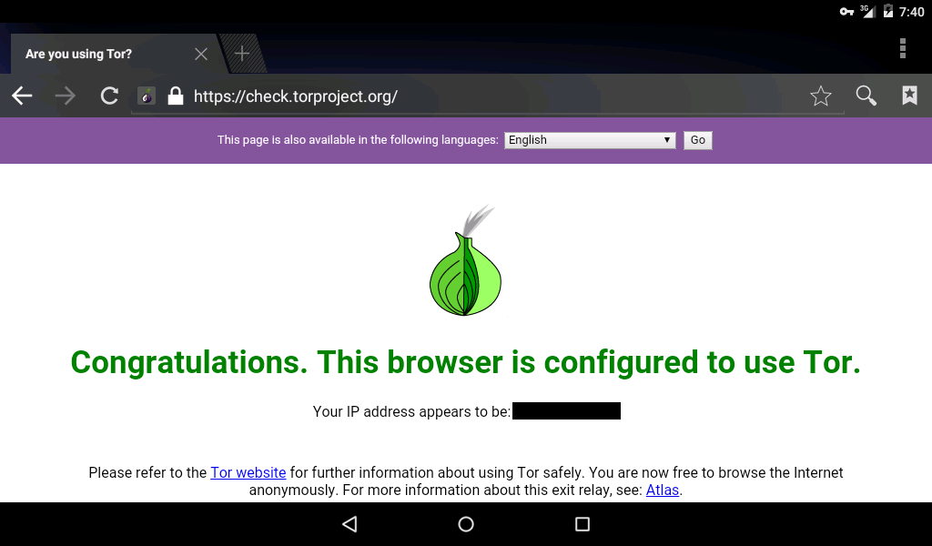The width and height of the screenshot is (932, 546).
Task: Close the 'Are you using Tor?' tab
Action: (201, 54)
